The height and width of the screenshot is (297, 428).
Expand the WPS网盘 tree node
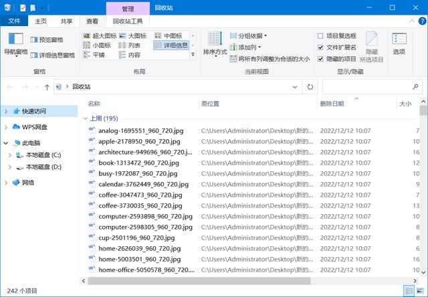click(x=6, y=127)
